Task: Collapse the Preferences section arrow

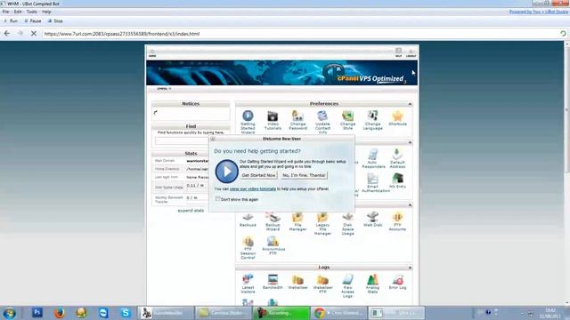Action: [x=410, y=104]
